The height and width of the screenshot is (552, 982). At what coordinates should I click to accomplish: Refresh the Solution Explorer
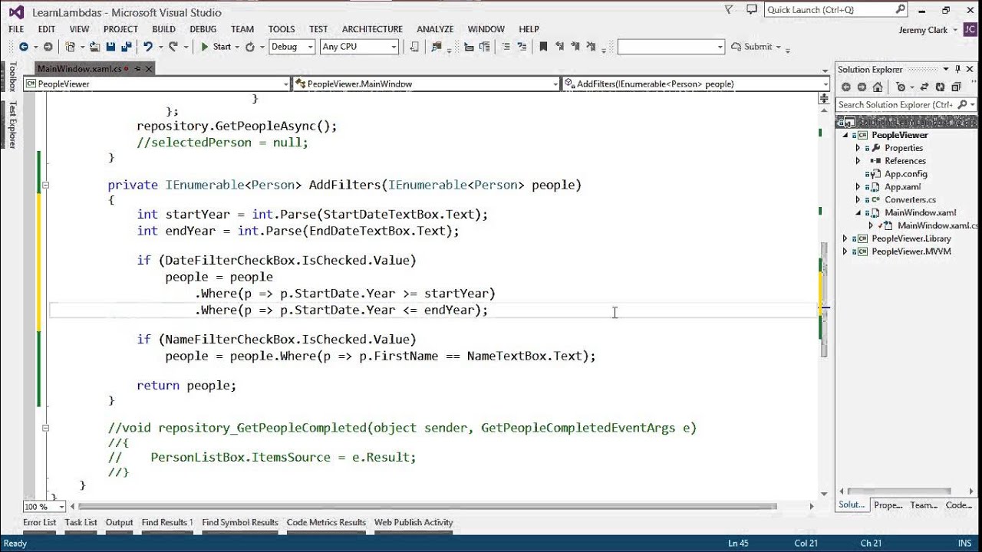[941, 87]
